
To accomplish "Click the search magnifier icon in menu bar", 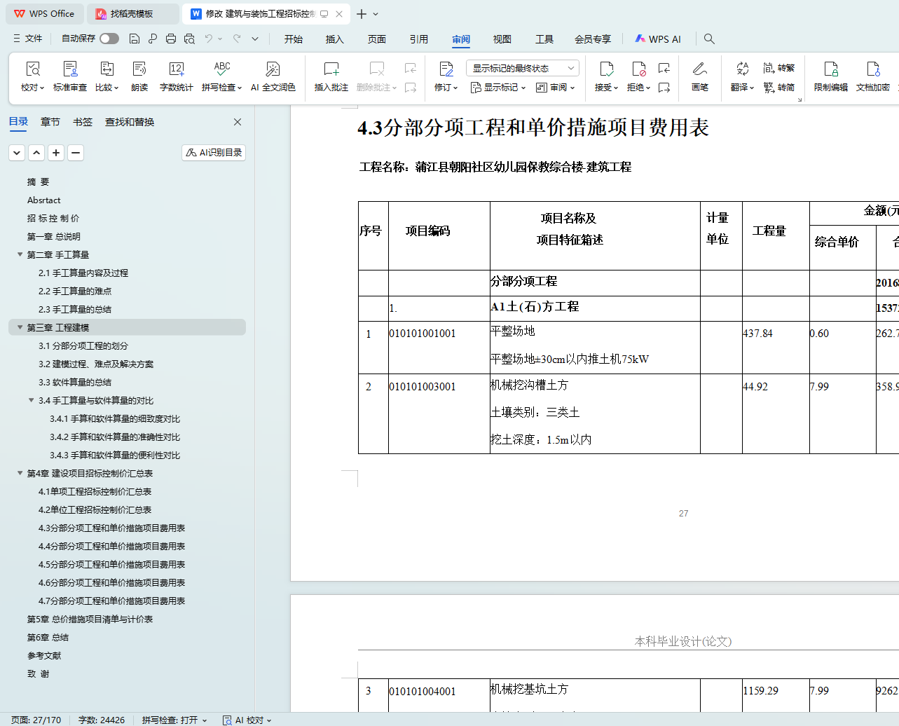I will (709, 39).
